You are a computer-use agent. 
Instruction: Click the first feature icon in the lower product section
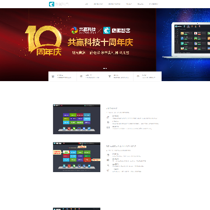(x=108, y=155)
